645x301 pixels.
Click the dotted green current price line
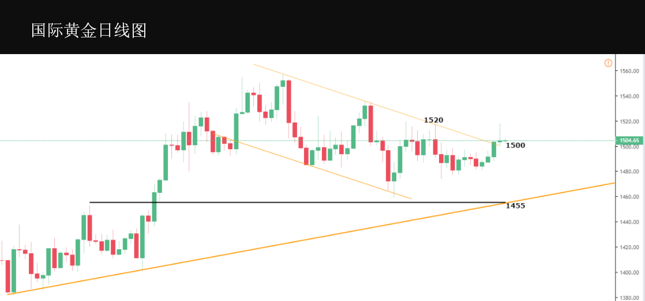point(307,140)
